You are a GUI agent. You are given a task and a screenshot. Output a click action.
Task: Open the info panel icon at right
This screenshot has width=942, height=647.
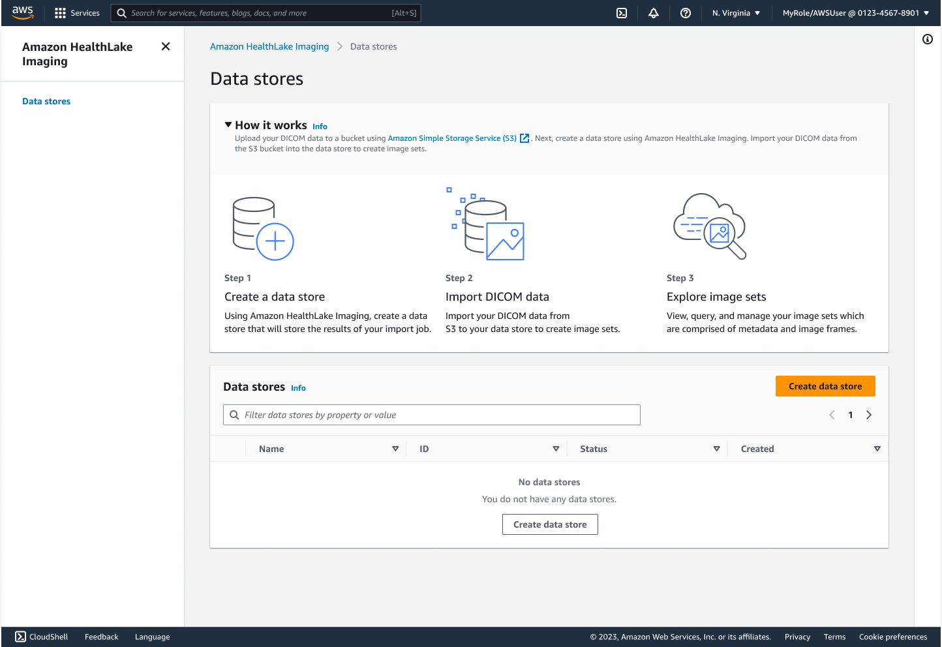pos(928,39)
